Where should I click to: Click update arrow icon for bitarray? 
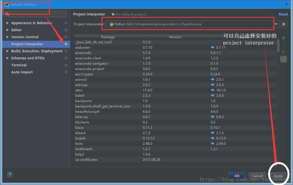[213, 117]
